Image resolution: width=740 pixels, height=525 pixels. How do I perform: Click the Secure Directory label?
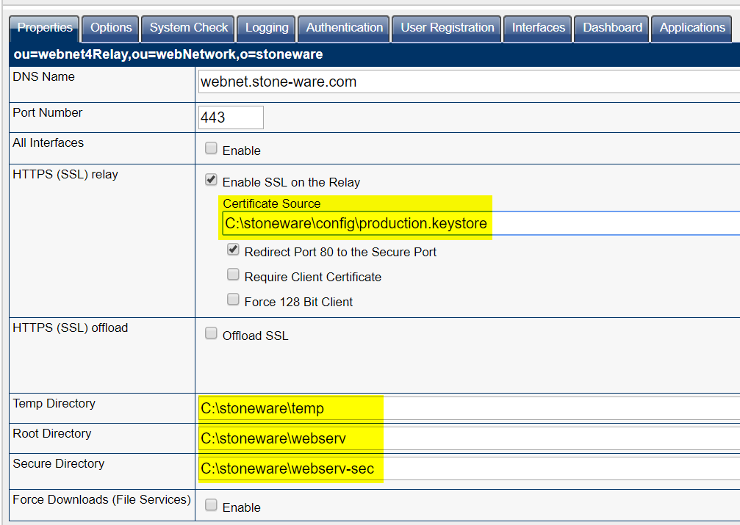tap(59, 463)
